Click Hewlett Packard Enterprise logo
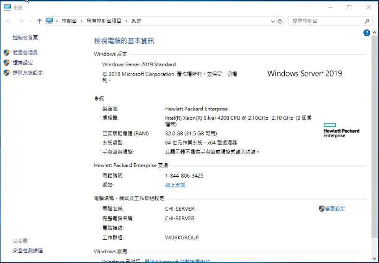 click(x=341, y=130)
